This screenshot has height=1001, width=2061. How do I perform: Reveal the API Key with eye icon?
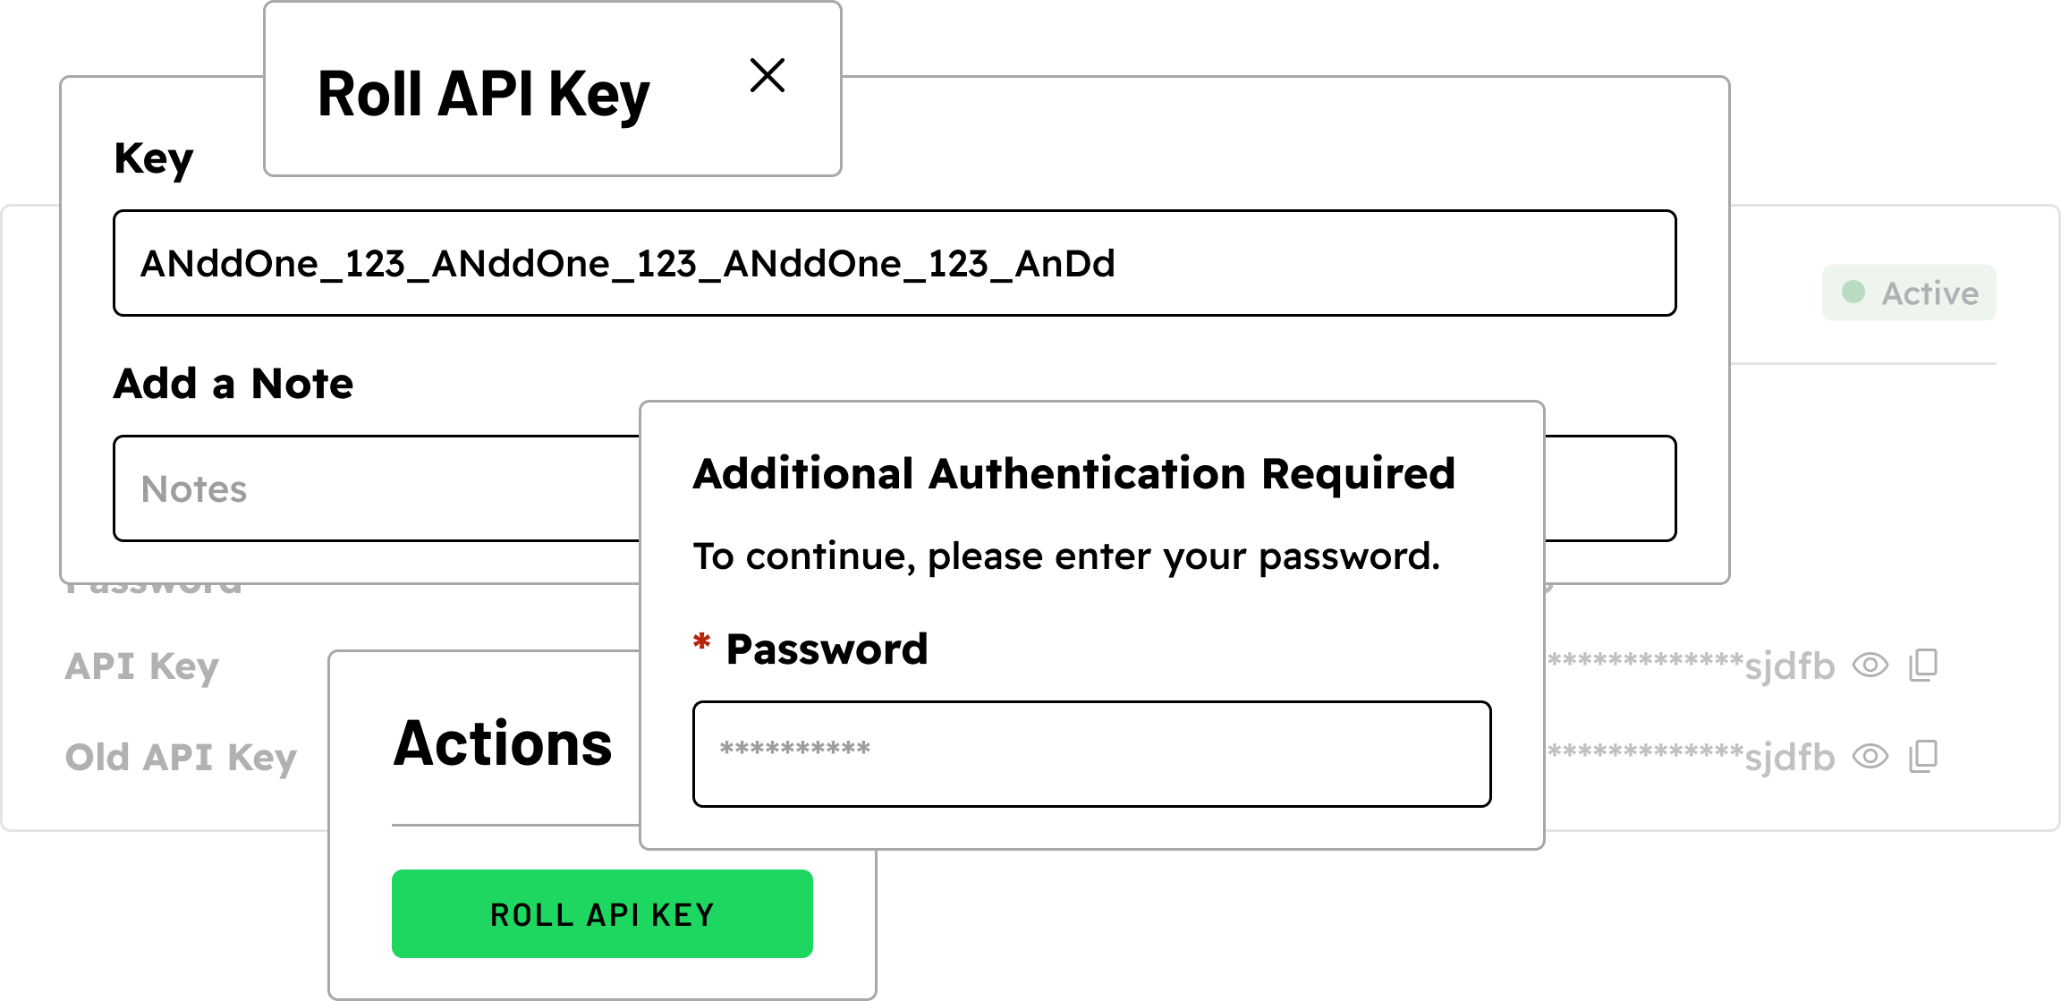point(1870,666)
